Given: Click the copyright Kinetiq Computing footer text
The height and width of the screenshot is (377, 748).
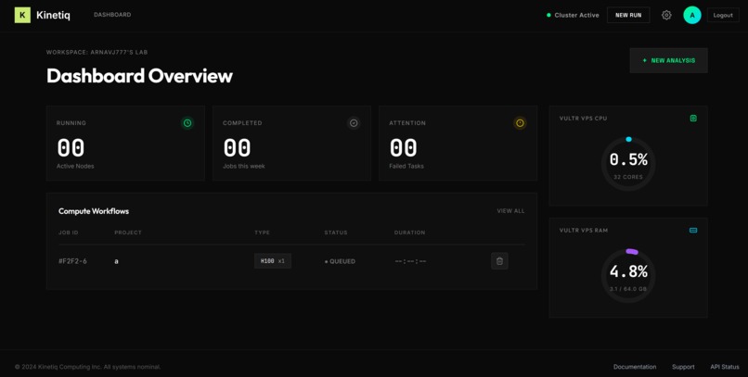Looking at the screenshot, I should click(88, 367).
